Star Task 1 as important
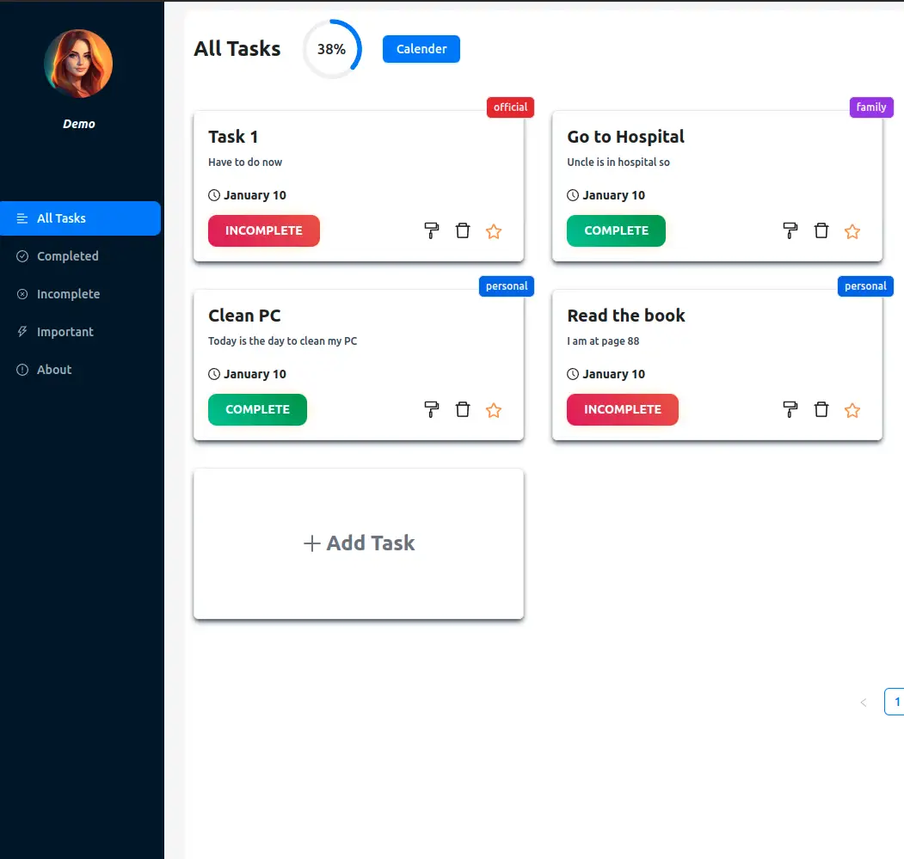 [494, 231]
